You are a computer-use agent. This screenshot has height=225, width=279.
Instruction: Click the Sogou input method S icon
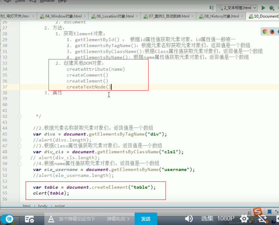click(258, 212)
